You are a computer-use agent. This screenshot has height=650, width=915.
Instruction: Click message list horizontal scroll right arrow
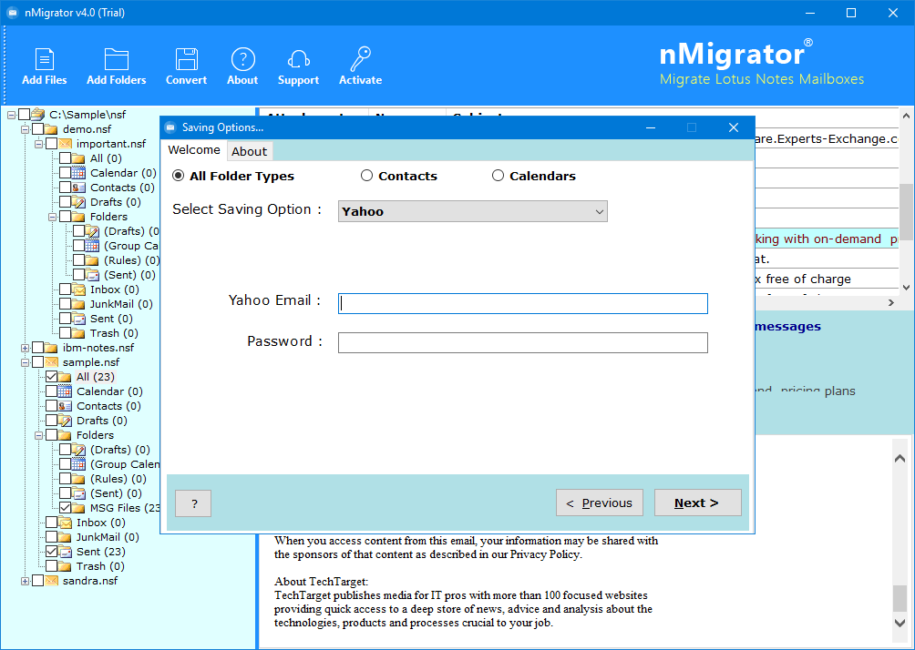[891, 302]
